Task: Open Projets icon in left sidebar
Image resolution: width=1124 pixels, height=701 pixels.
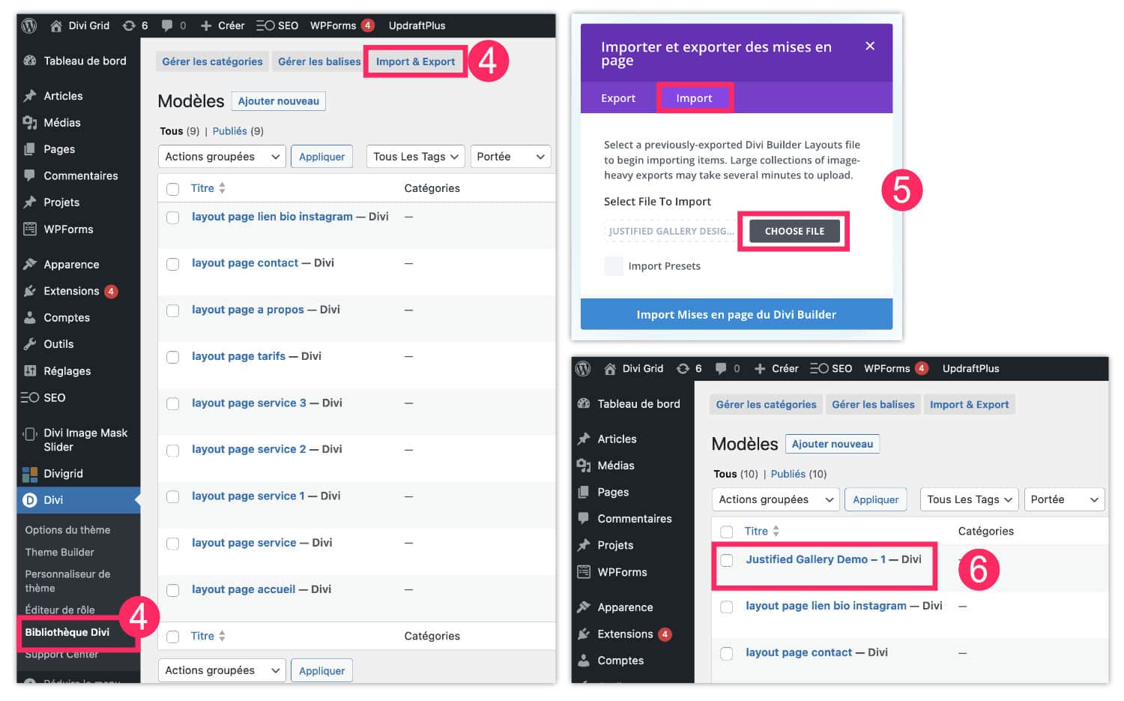Action: [x=30, y=202]
